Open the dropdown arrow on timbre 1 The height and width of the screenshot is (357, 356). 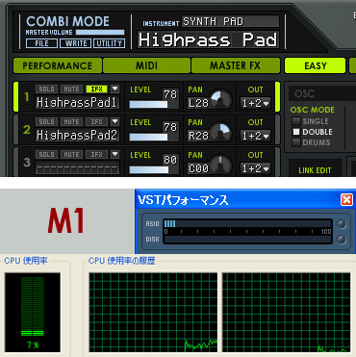pos(114,89)
